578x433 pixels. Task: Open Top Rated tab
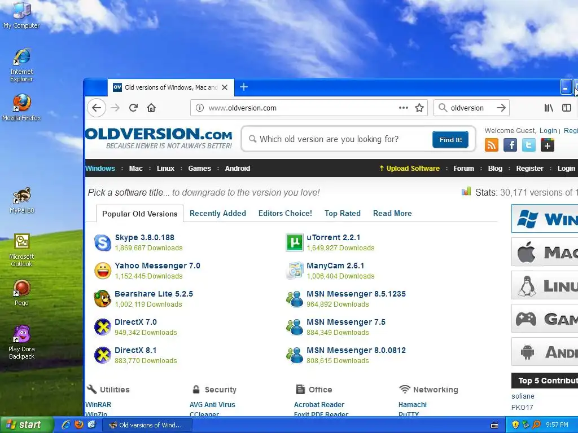[343, 213]
